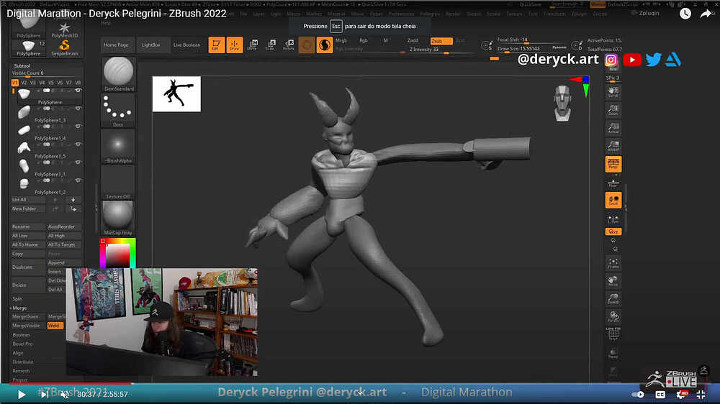Open the BrushAlpha selector
This screenshot has width=720, height=404.
pyautogui.click(x=118, y=146)
